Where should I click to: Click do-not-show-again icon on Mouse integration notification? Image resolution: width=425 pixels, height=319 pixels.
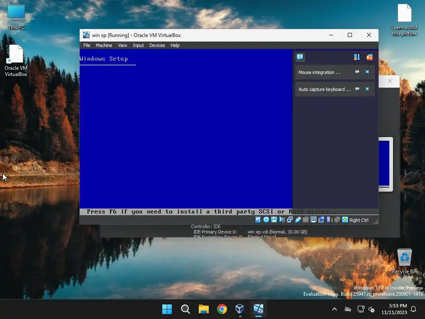coord(357,72)
